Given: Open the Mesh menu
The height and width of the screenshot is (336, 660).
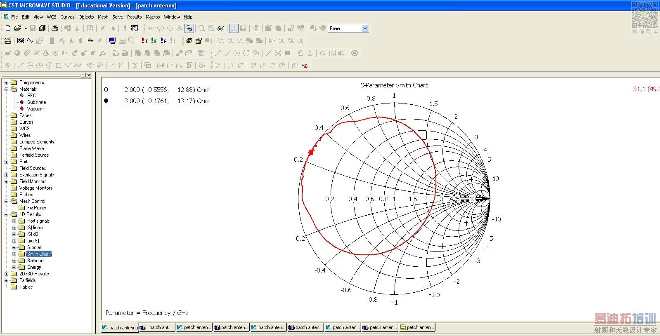Looking at the screenshot, I should coord(103,17).
